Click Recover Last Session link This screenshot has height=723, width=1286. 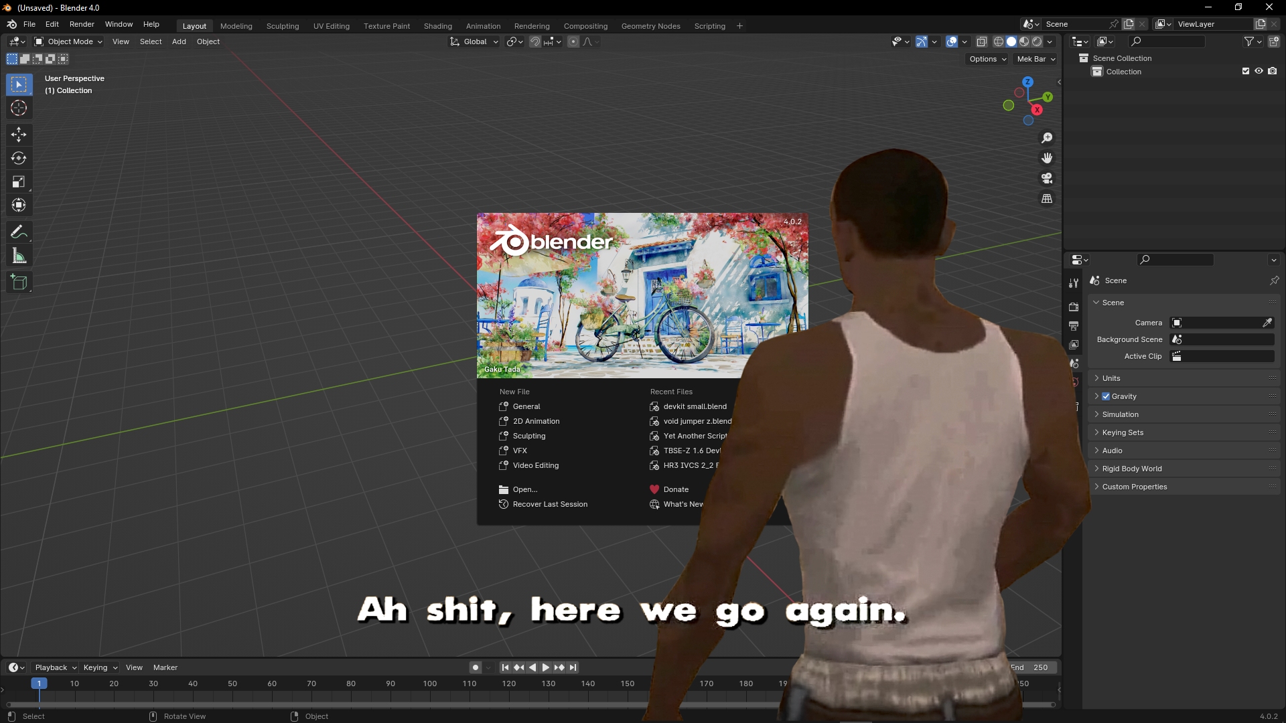(x=550, y=504)
